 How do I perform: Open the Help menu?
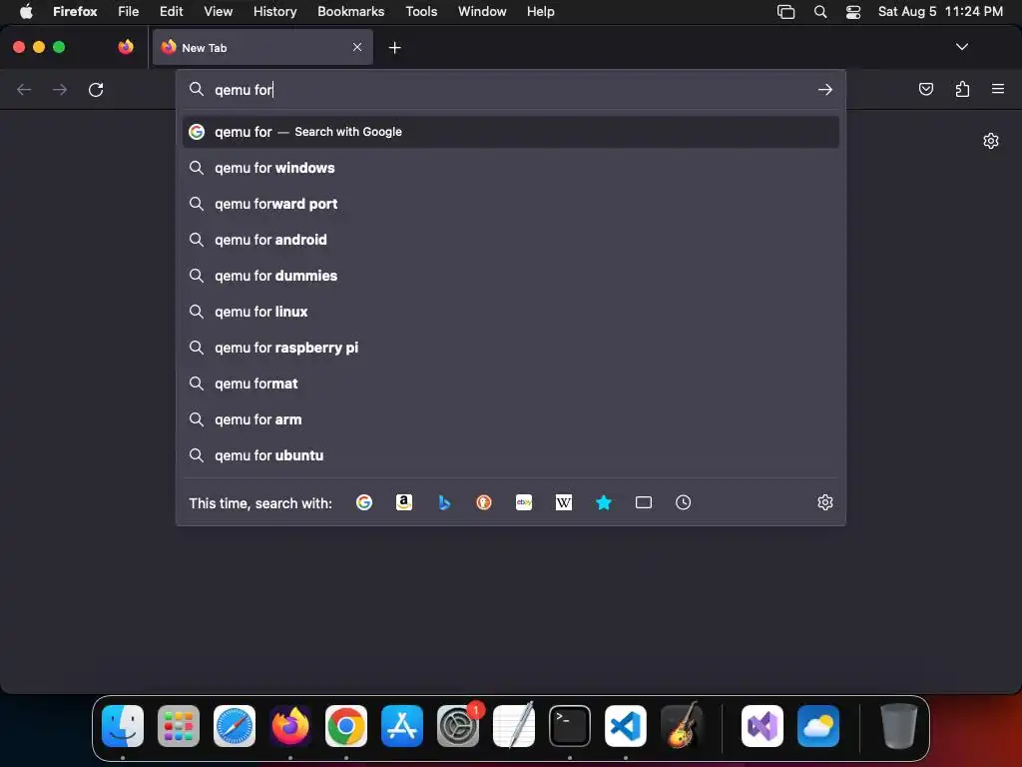[540, 12]
